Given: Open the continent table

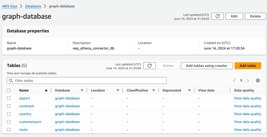Looking at the screenshot, I should click(27, 106).
